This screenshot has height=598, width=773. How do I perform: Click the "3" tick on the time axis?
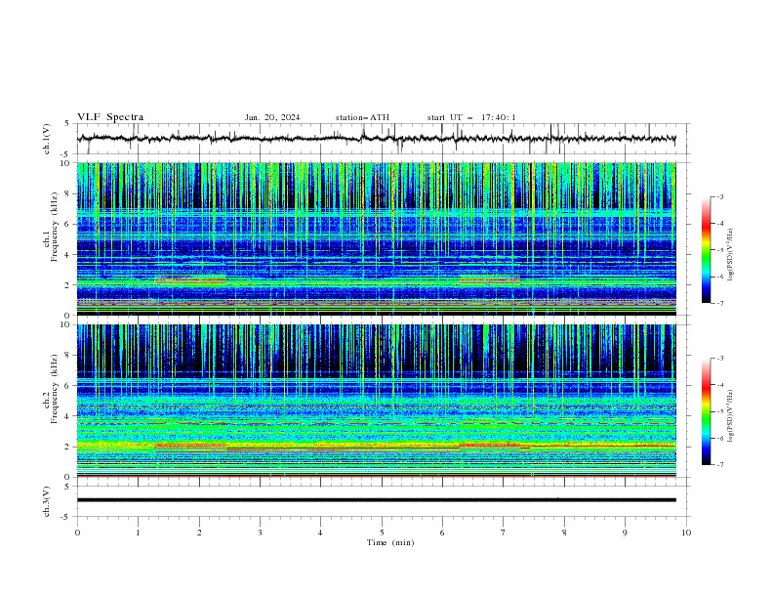click(260, 533)
